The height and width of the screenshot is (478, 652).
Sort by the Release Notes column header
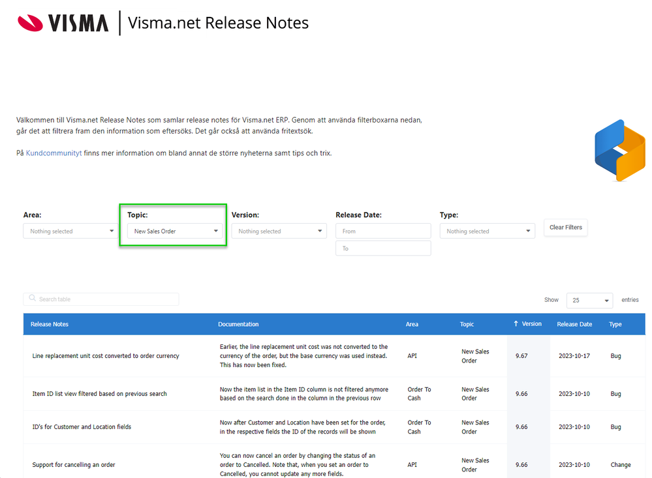pyautogui.click(x=50, y=324)
